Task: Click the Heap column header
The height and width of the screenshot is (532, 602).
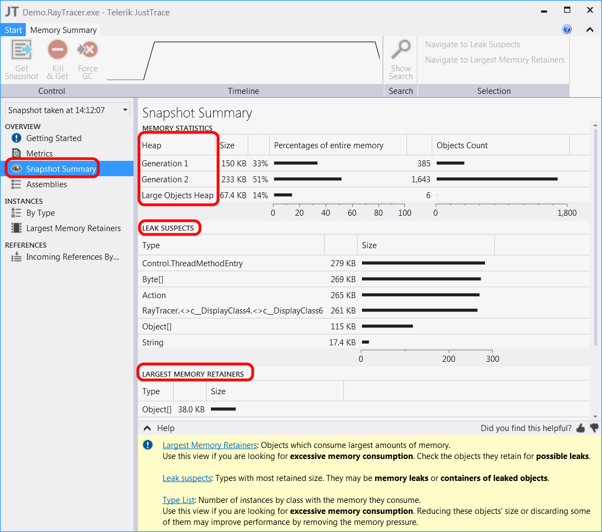Action: coord(177,145)
